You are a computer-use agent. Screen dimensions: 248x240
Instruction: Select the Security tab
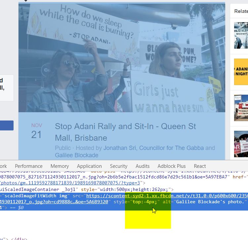[119, 166]
